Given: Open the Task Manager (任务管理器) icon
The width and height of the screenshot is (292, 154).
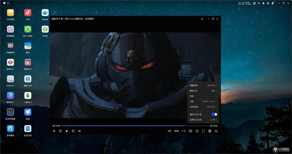Looking at the screenshot, I should coord(11,112).
